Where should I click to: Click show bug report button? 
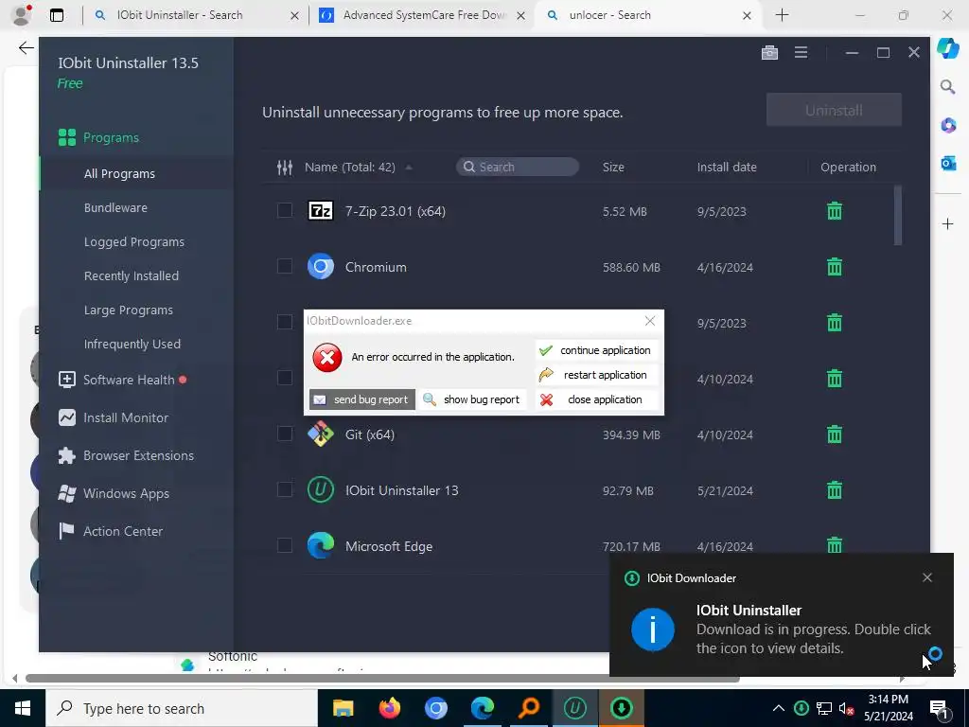(473, 399)
